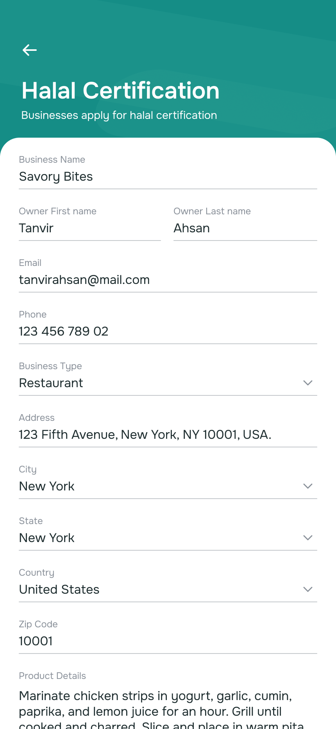Choose the United States country value

59,590
